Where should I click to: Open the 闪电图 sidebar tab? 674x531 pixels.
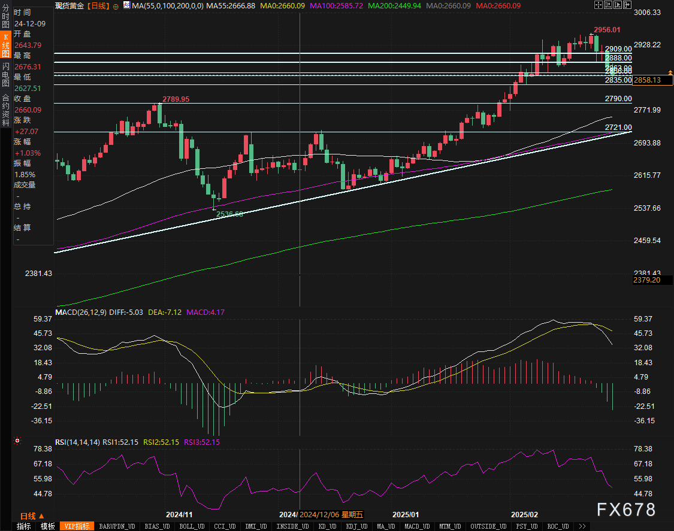tap(6, 74)
